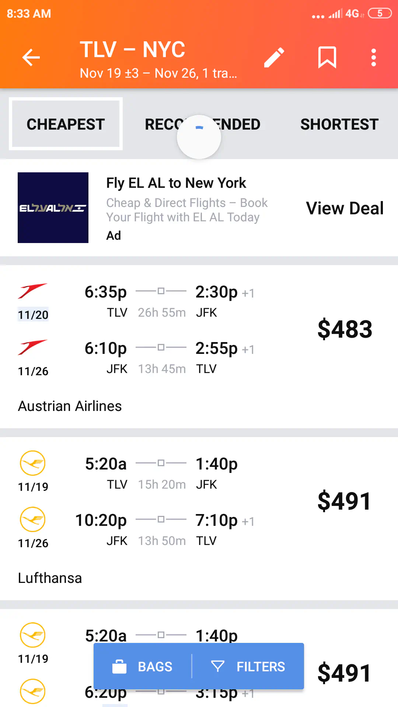This screenshot has height=707, width=398.
Task: Click View Deal for EL AL ad
Action: point(345,208)
